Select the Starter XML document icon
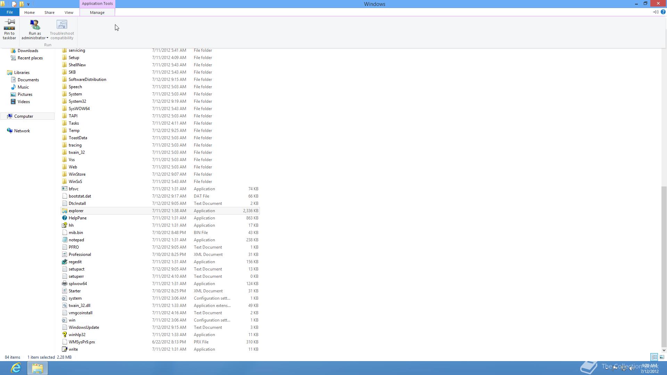The height and width of the screenshot is (375, 667). pyautogui.click(x=65, y=291)
